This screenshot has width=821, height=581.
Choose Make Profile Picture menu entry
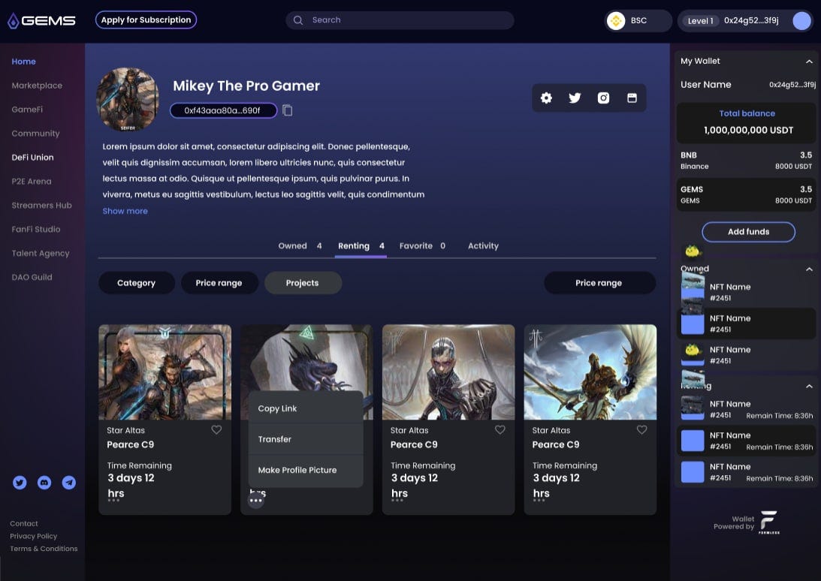click(306, 470)
